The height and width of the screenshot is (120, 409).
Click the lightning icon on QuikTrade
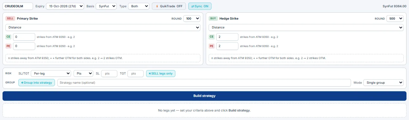(x=157, y=6)
